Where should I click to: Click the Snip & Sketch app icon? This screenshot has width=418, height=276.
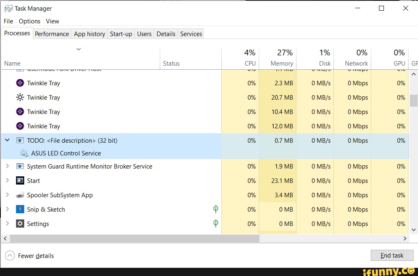tap(20, 209)
